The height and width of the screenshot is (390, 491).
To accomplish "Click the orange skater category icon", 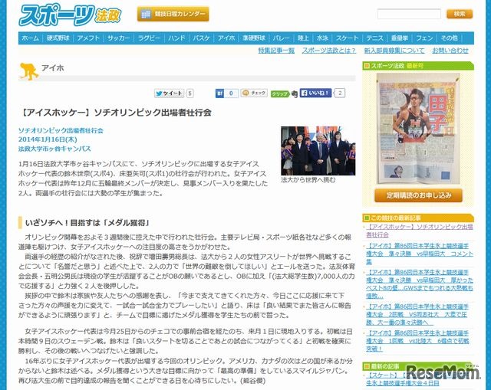I will (28, 71).
